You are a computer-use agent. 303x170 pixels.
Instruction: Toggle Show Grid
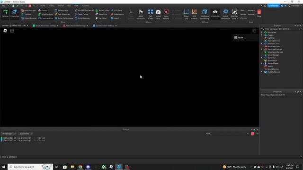186,14
